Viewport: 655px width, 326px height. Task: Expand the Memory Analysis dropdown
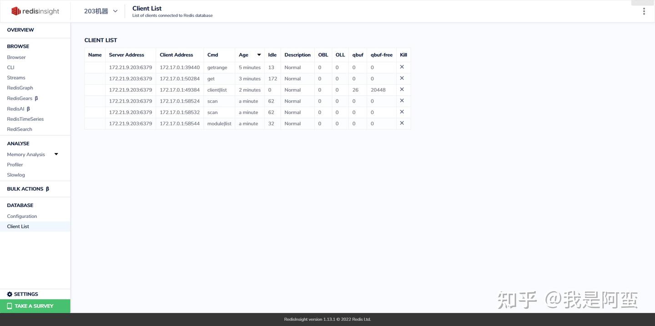[55, 154]
